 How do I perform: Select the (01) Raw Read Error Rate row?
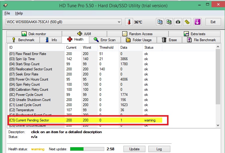85,54
